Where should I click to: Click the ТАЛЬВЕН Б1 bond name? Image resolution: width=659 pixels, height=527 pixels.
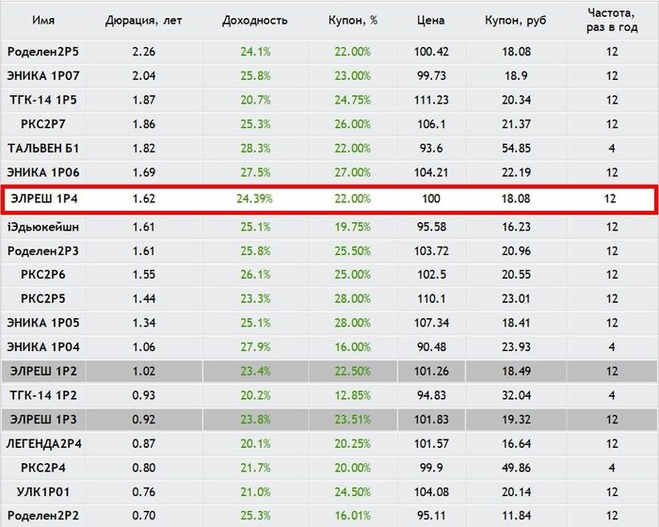(x=43, y=149)
